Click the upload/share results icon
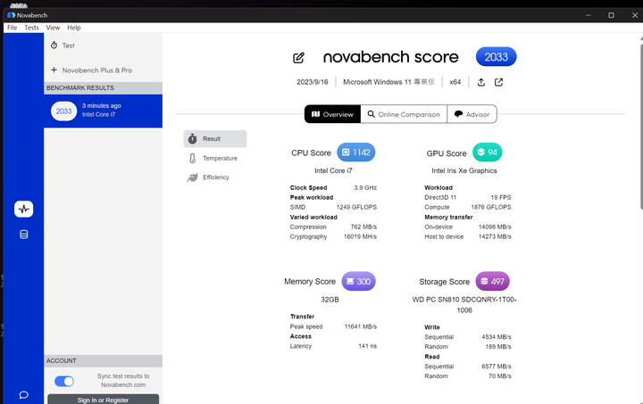643x404 pixels. pos(481,82)
